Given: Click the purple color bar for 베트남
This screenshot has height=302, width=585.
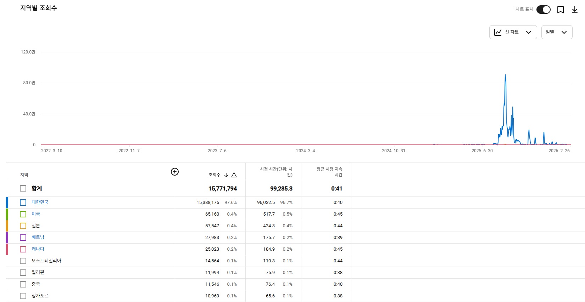Looking at the screenshot, I should 7,237.
